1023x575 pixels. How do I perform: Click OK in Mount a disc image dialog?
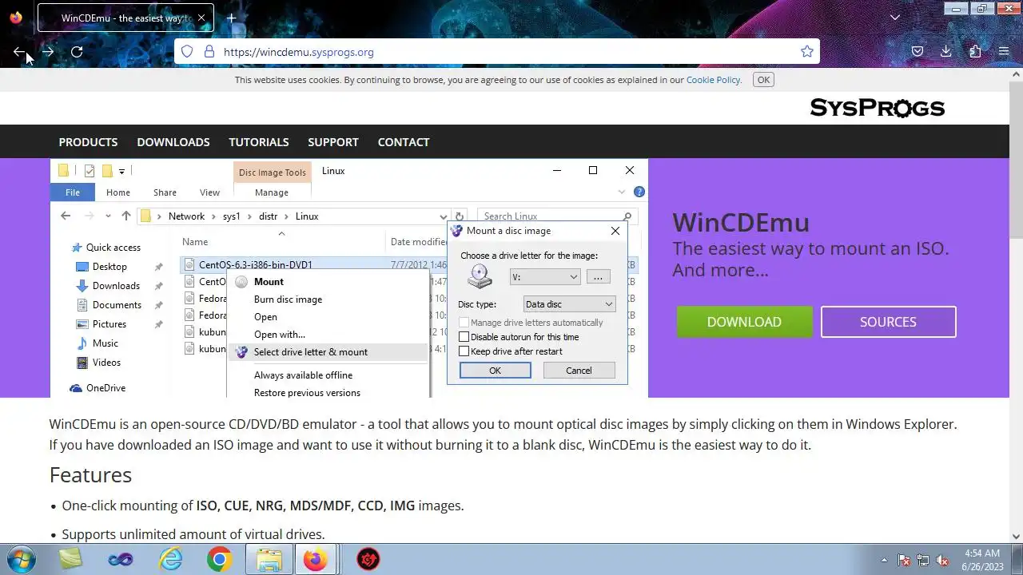click(495, 371)
